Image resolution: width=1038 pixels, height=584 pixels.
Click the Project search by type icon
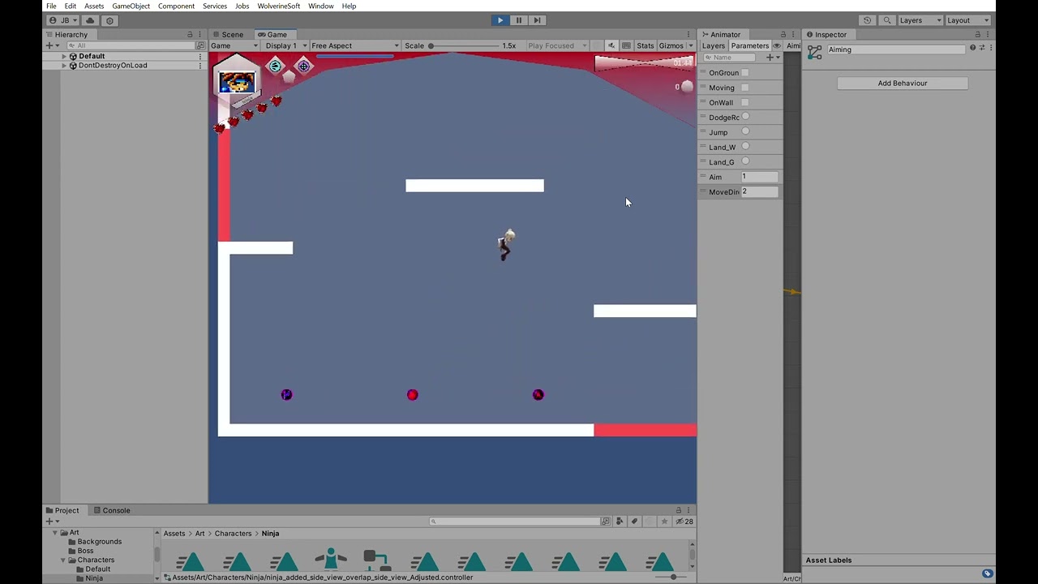(x=620, y=522)
